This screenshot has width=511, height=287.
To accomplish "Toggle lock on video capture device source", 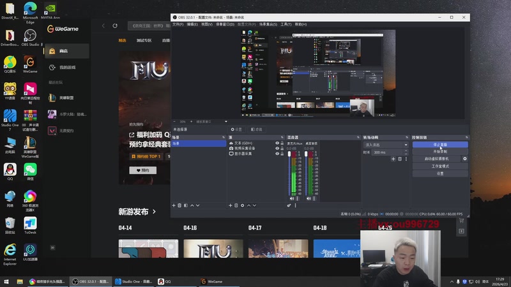I will coord(282,149).
